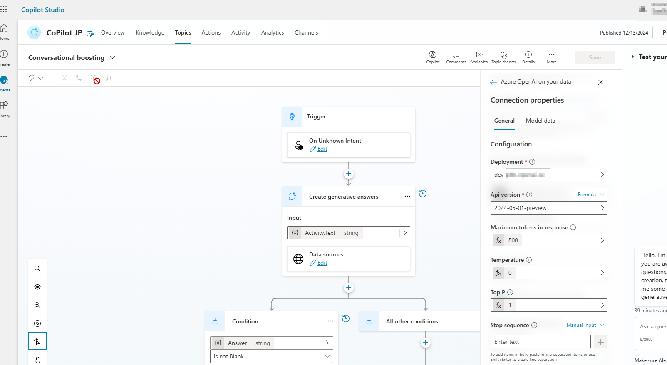
Task: Click the reset view compass icon
Action: point(37,323)
